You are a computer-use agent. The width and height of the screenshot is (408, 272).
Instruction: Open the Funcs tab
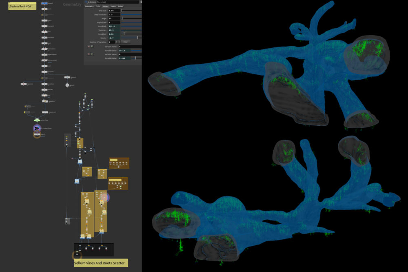pos(113,7)
